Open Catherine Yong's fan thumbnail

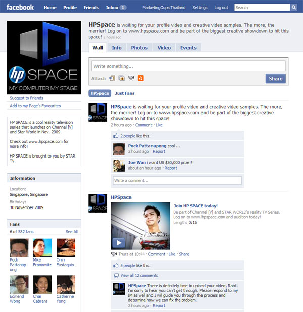point(66,285)
